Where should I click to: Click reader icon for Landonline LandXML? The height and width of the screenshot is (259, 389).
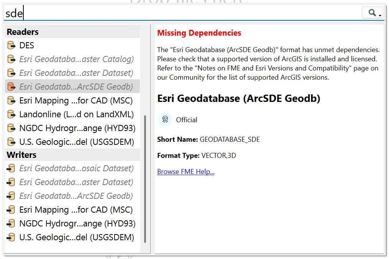coord(11,115)
